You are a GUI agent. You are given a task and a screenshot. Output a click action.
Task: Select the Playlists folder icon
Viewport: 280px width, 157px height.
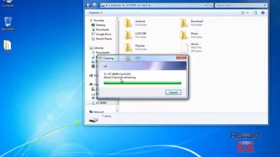128,48
